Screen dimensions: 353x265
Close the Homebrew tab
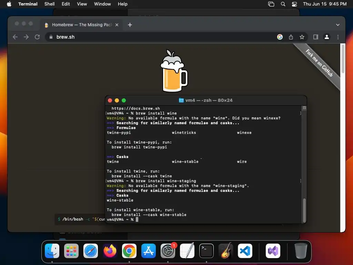117,25
